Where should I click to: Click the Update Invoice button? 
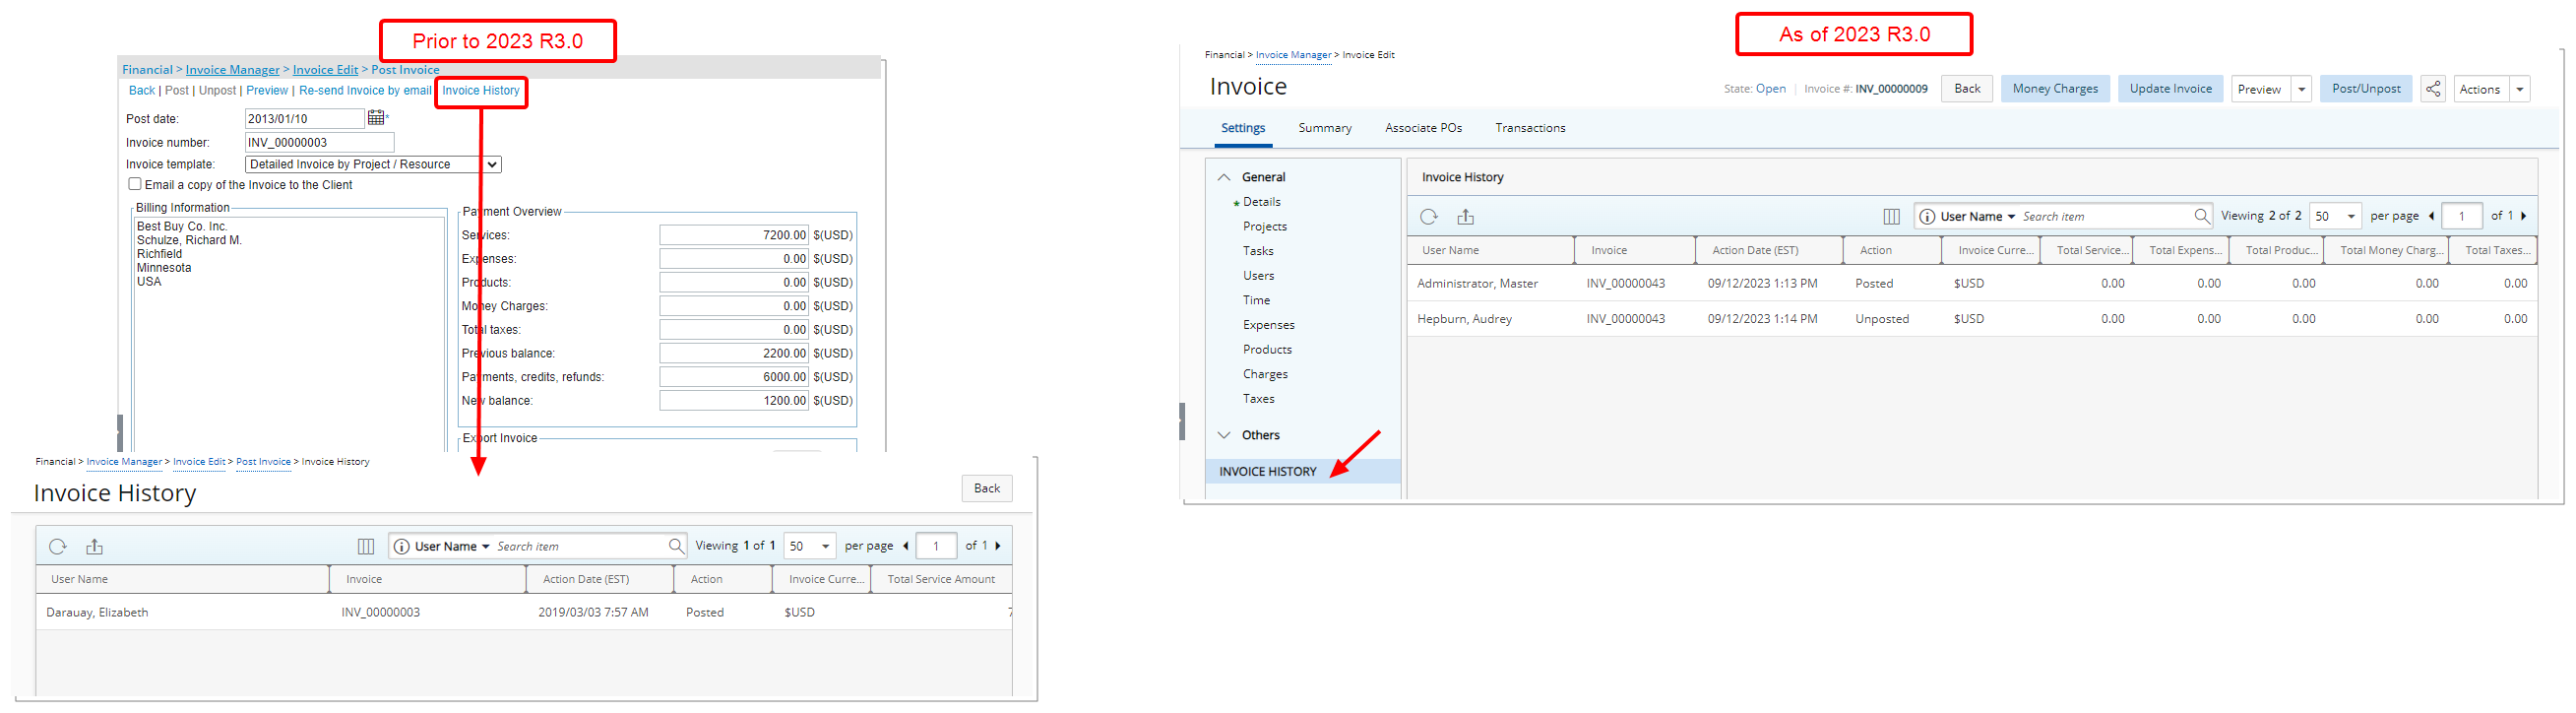pos(2170,89)
